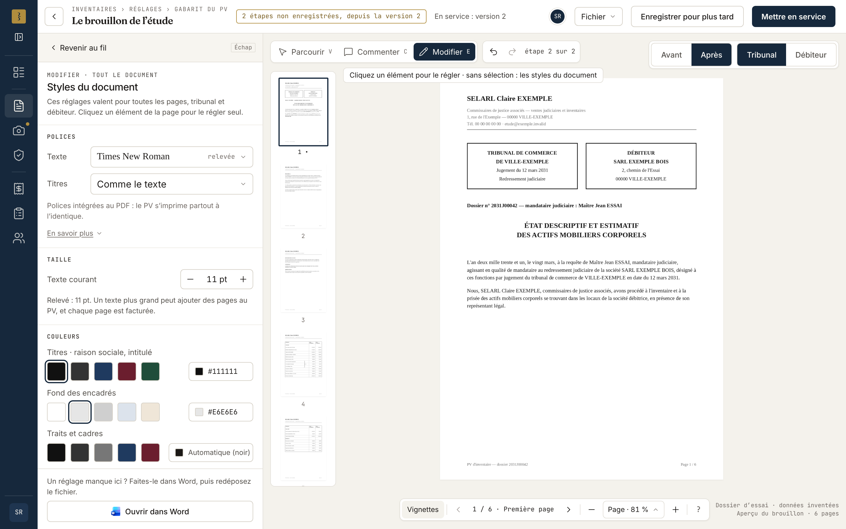The width and height of the screenshot is (846, 529).
Task: Zoom out with the minus button
Action: 592,509
